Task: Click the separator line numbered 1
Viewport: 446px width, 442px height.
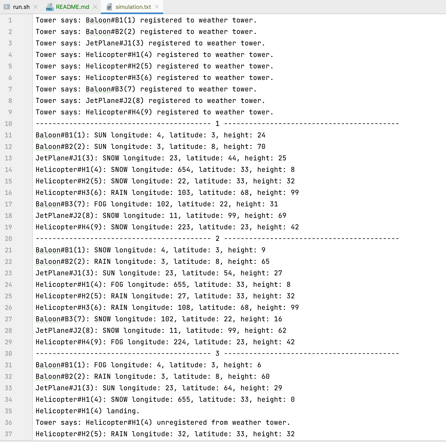Action: click(217, 124)
